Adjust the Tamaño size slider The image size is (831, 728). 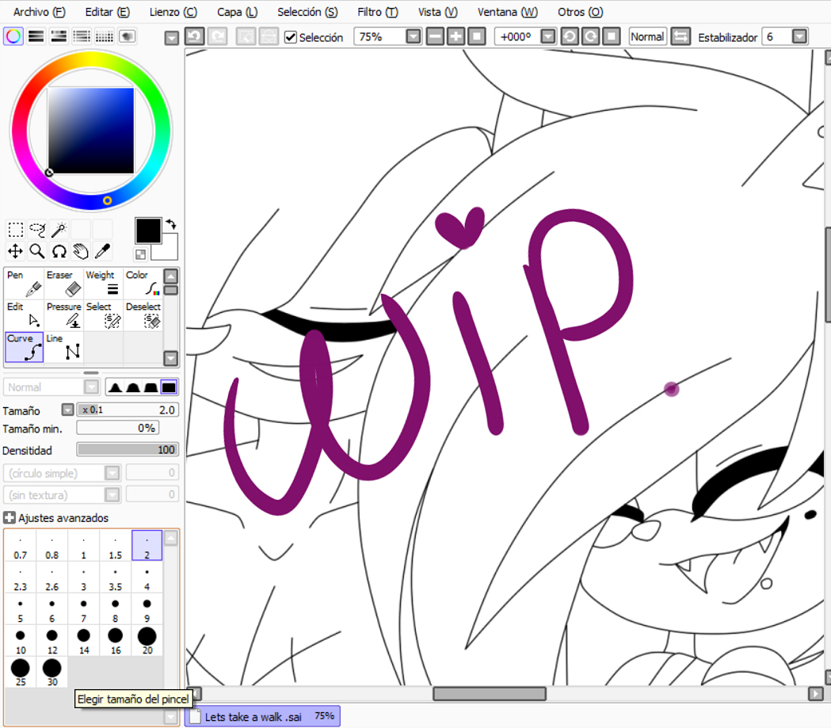click(128, 410)
